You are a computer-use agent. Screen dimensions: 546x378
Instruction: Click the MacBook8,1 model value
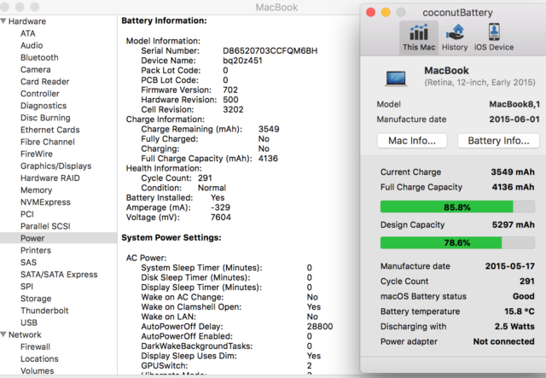514,104
